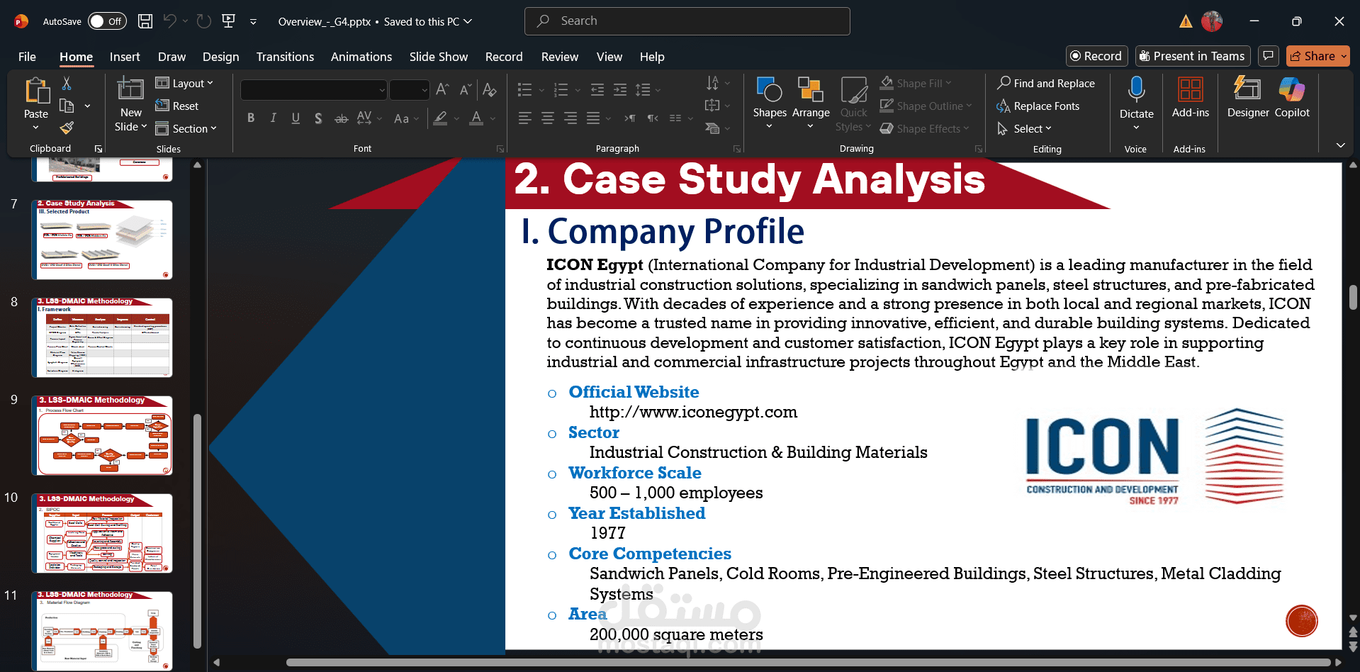Expand the Section dropdown
Image resolution: width=1360 pixels, height=672 pixels.
(x=186, y=128)
